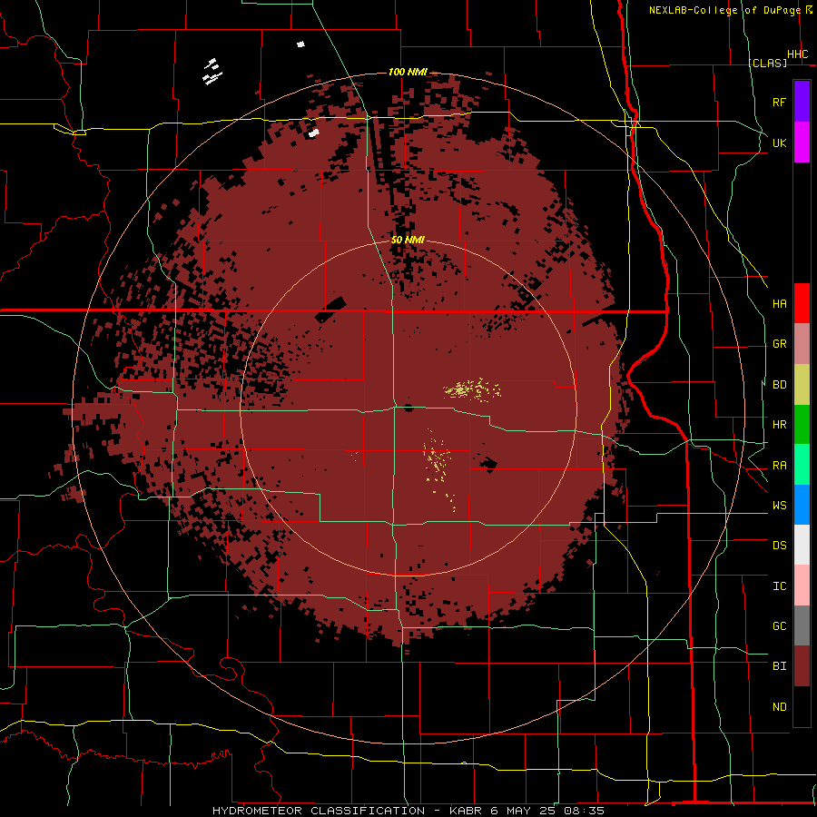Click the gray GC legend swatch

[802, 625]
